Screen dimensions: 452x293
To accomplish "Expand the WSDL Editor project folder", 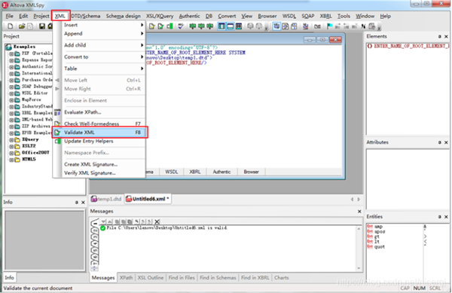I will [x=11, y=93].
